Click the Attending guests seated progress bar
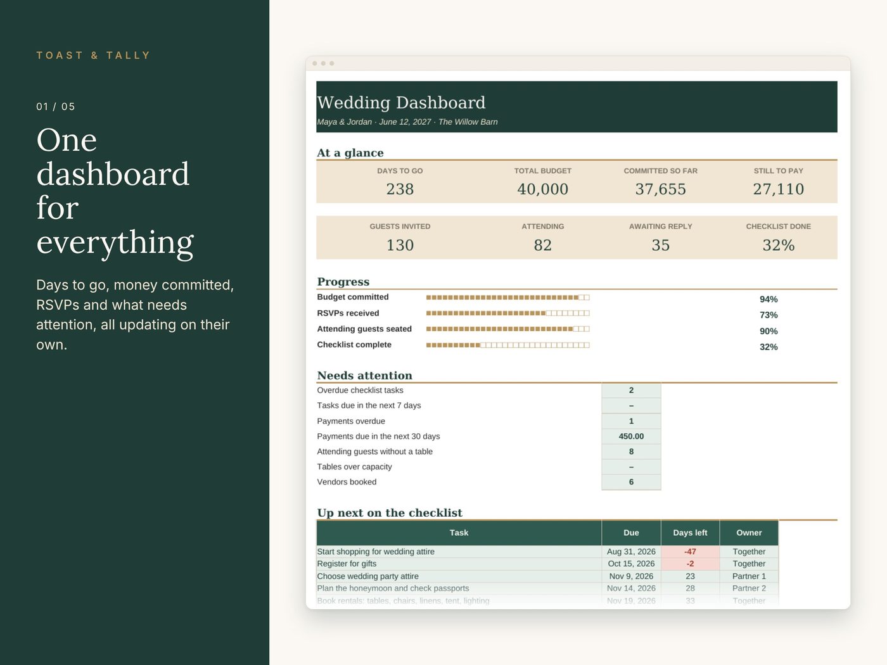The image size is (887, 665). click(x=507, y=329)
